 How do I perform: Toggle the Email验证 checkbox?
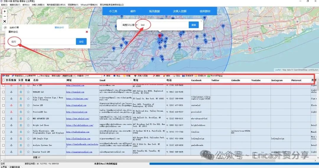[x=39, y=76]
